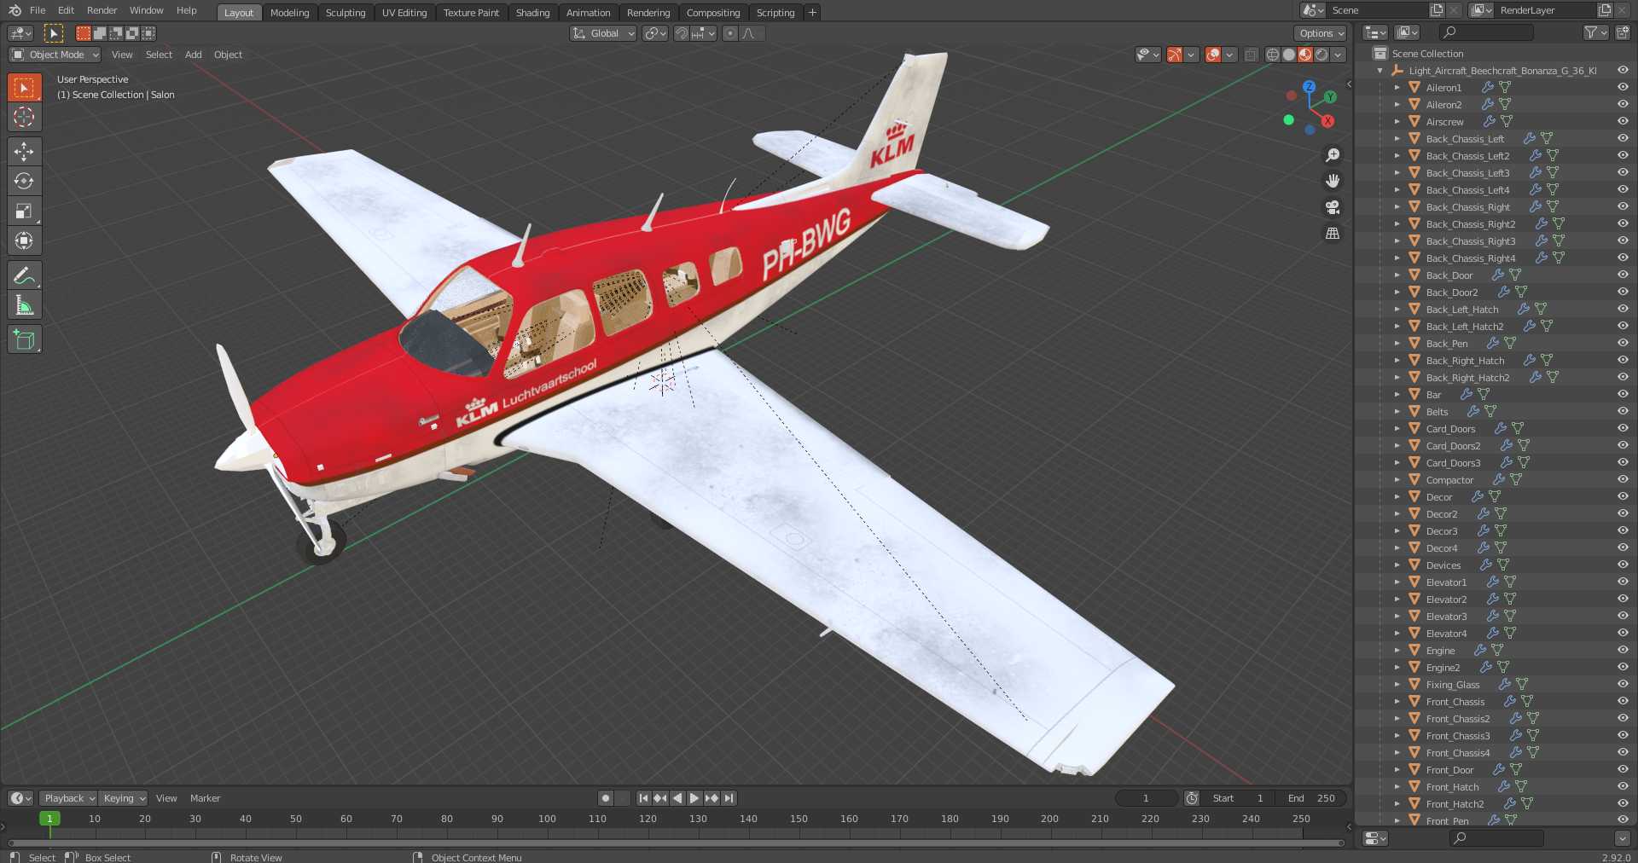Toggle the camera view icon
This screenshot has width=1638, height=863.
(x=1333, y=207)
